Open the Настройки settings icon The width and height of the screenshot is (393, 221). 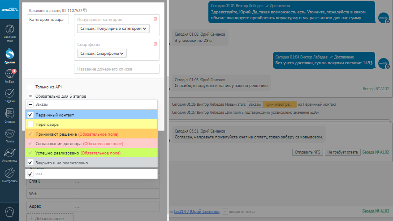tap(9, 175)
